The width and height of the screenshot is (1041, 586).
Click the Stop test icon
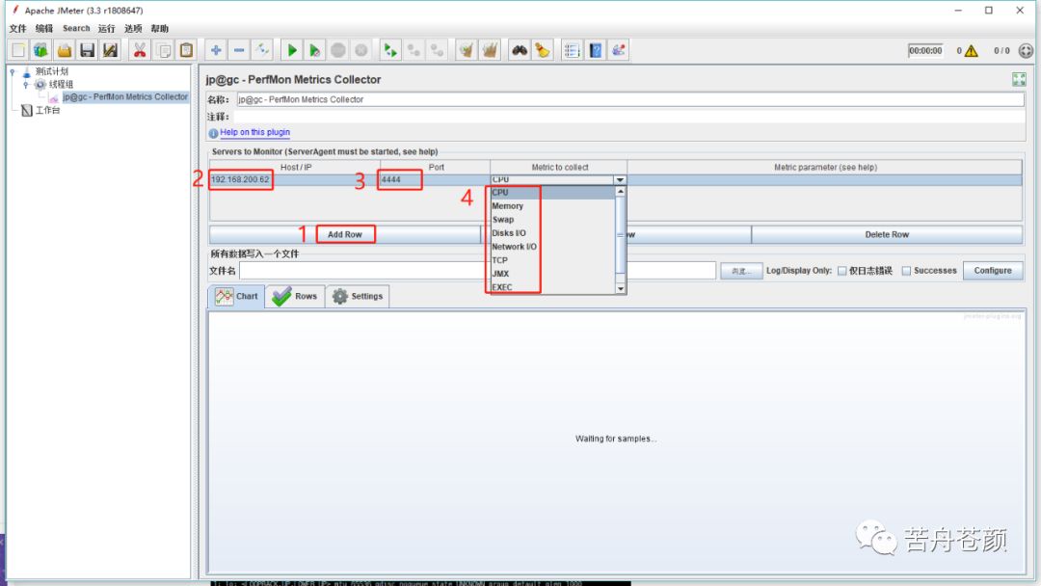coord(338,50)
